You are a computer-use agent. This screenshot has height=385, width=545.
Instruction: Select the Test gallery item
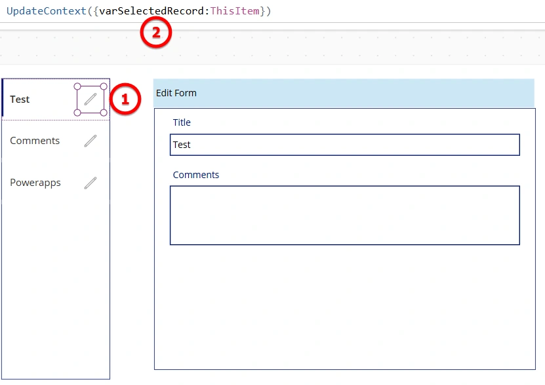pos(56,100)
